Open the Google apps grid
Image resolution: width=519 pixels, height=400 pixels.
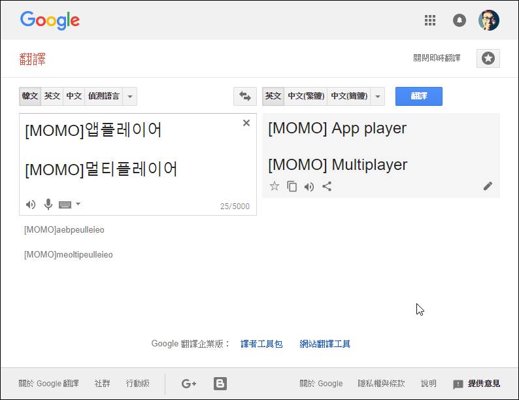pyautogui.click(x=430, y=20)
